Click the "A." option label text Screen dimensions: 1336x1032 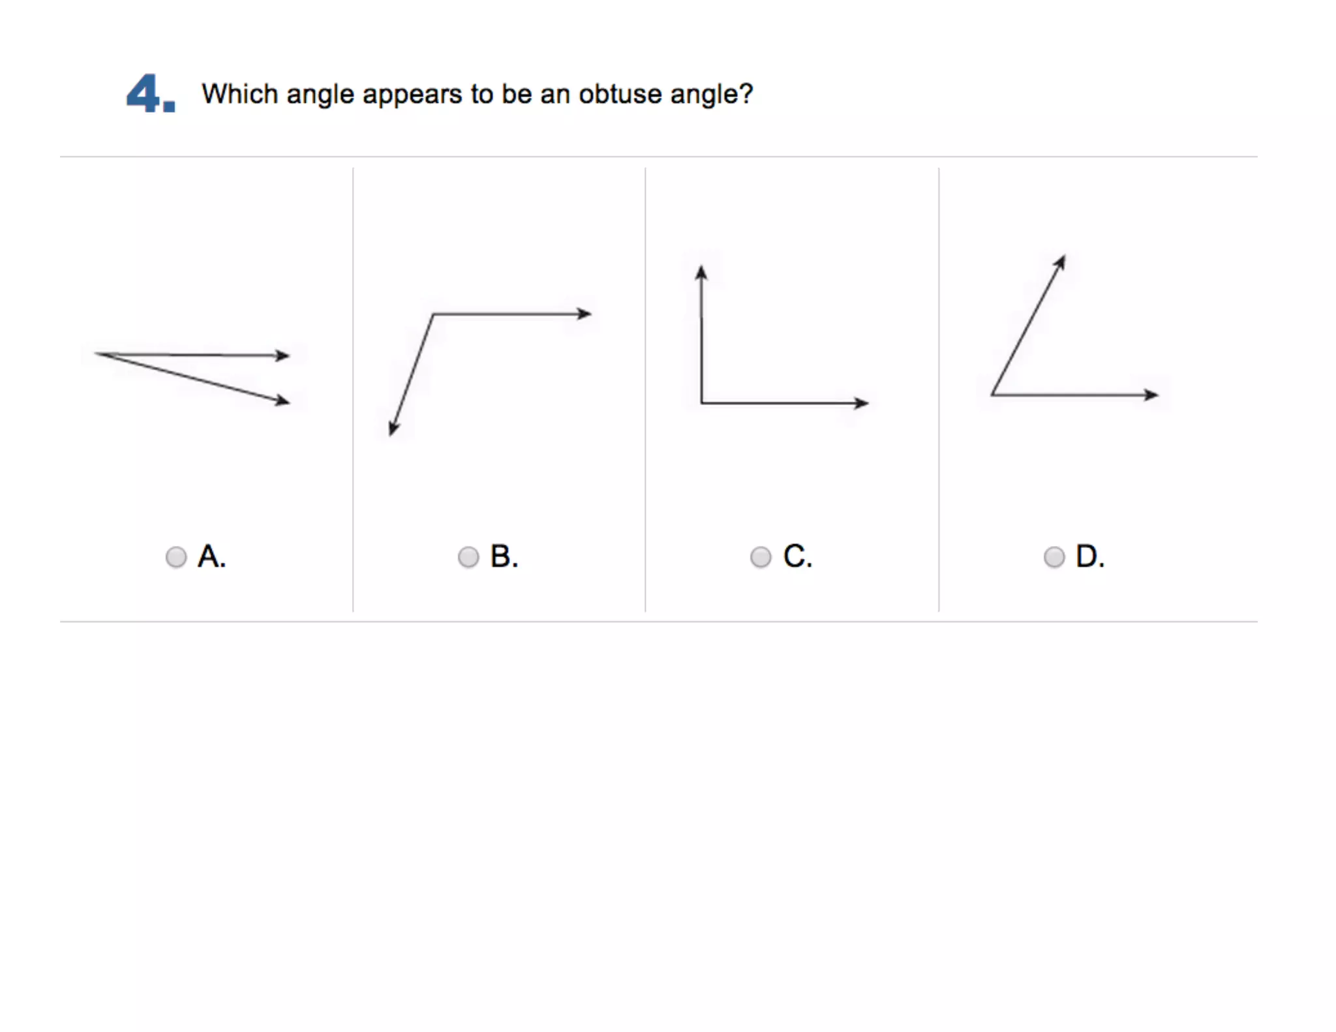(x=211, y=556)
